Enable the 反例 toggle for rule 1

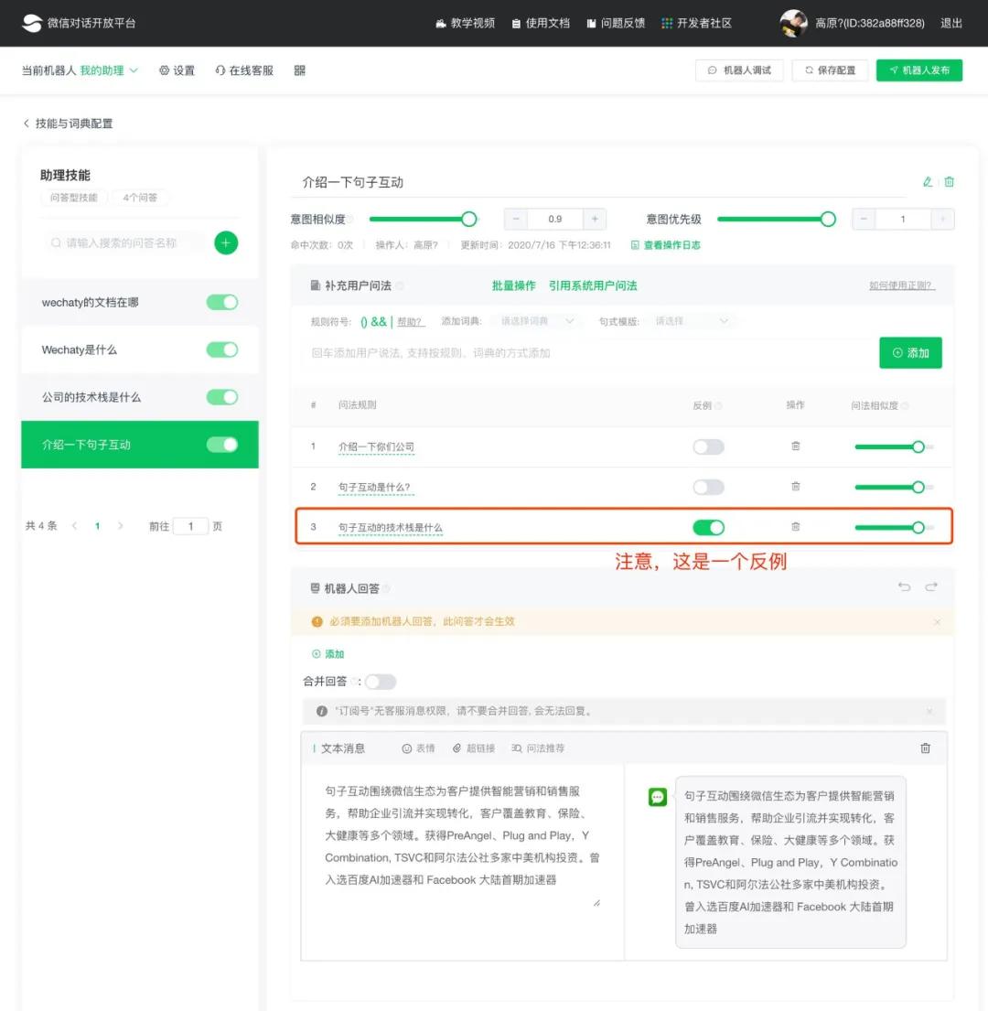708,446
